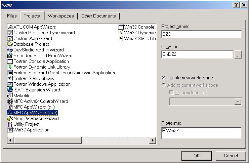249x163 pixels.
Task: Choose the Win32 Application icon
Action: click(10, 130)
